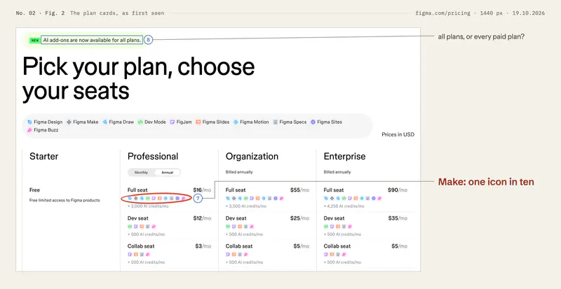Click '+ 3,000 AI credits/mo' under Professional

(148, 206)
